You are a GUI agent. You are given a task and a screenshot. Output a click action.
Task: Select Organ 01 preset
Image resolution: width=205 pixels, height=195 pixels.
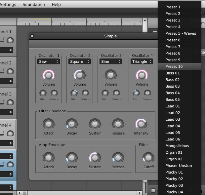pyautogui.click(x=180, y=152)
